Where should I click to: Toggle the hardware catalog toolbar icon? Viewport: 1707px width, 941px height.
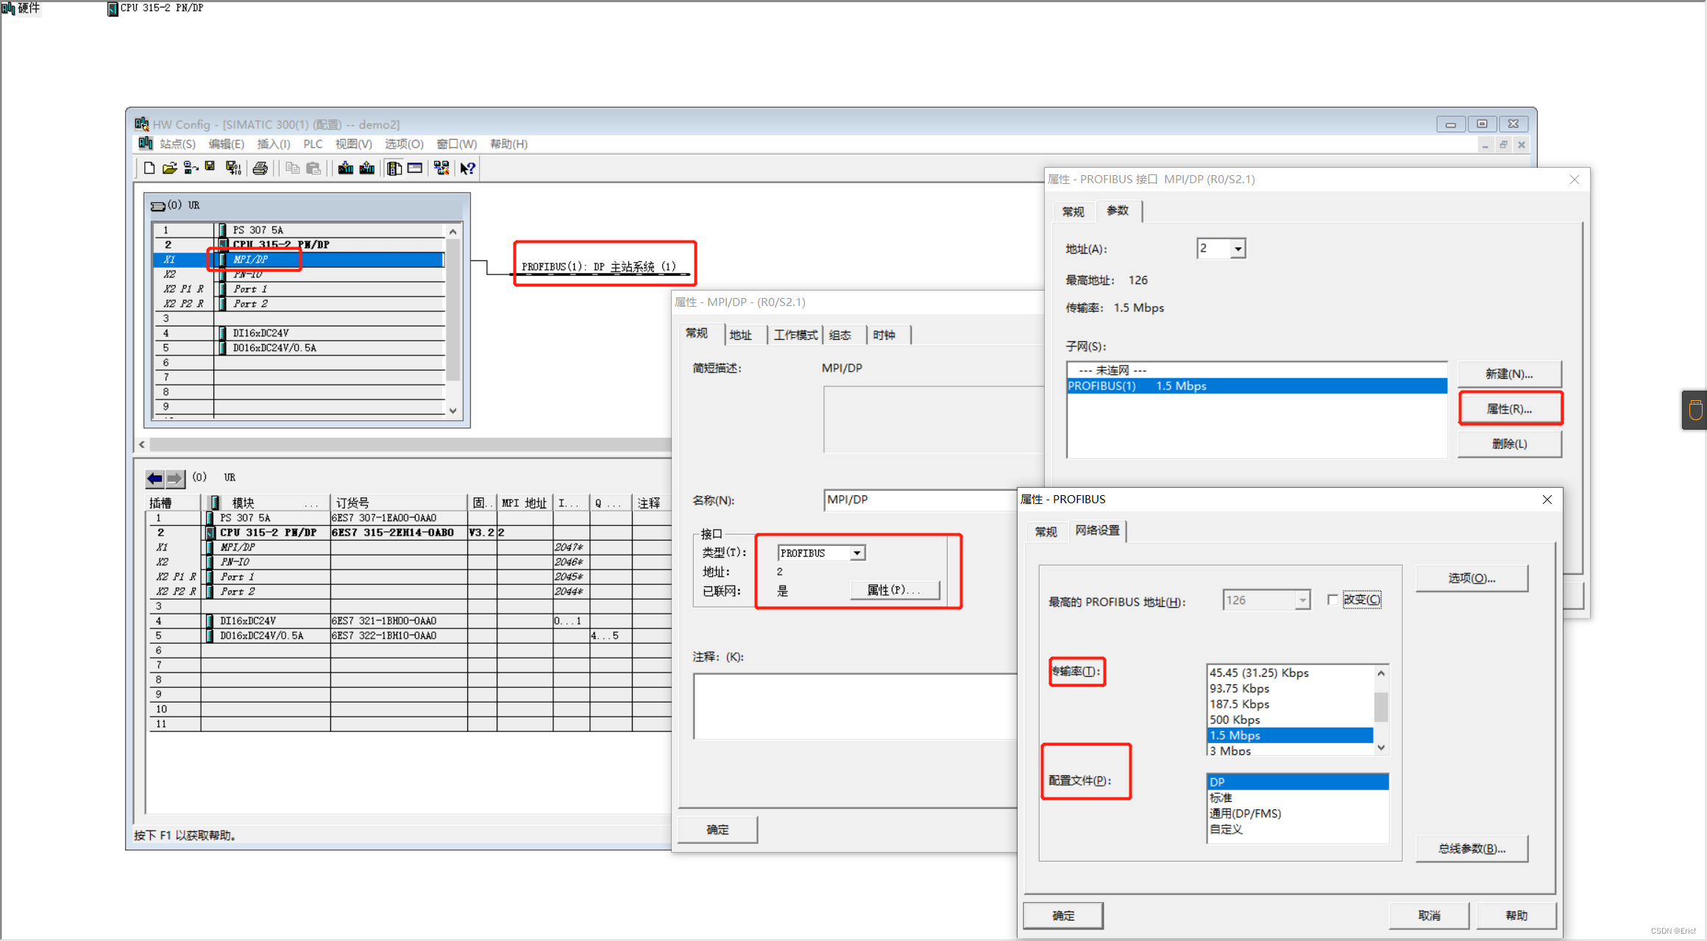click(x=394, y=168)
